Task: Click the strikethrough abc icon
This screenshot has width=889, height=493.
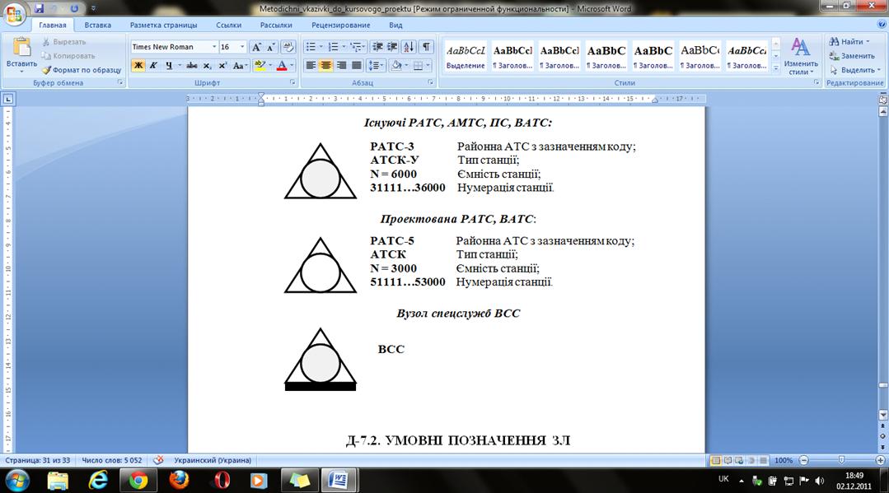Action: tap(191, 65)
